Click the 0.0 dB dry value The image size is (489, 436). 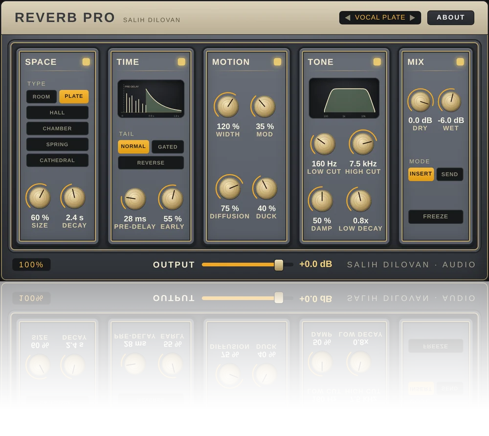[420, 120]
